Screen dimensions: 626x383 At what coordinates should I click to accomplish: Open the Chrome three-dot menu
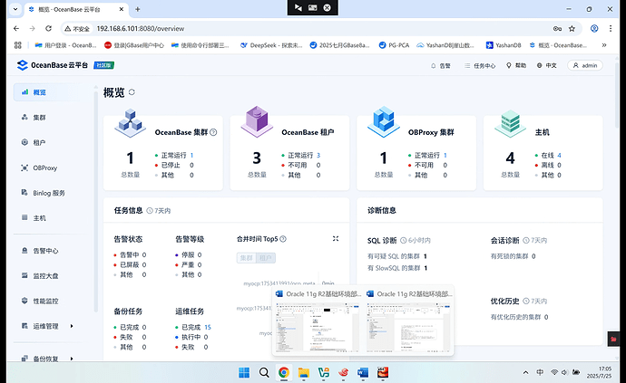tap(611, 29)
